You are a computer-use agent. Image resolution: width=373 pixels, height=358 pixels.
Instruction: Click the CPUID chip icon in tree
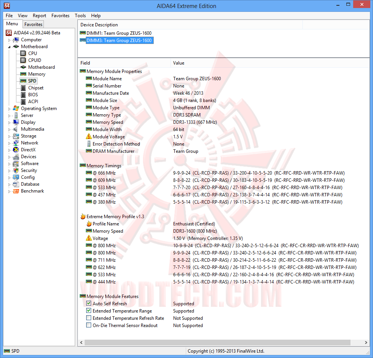tap(23, 60)
